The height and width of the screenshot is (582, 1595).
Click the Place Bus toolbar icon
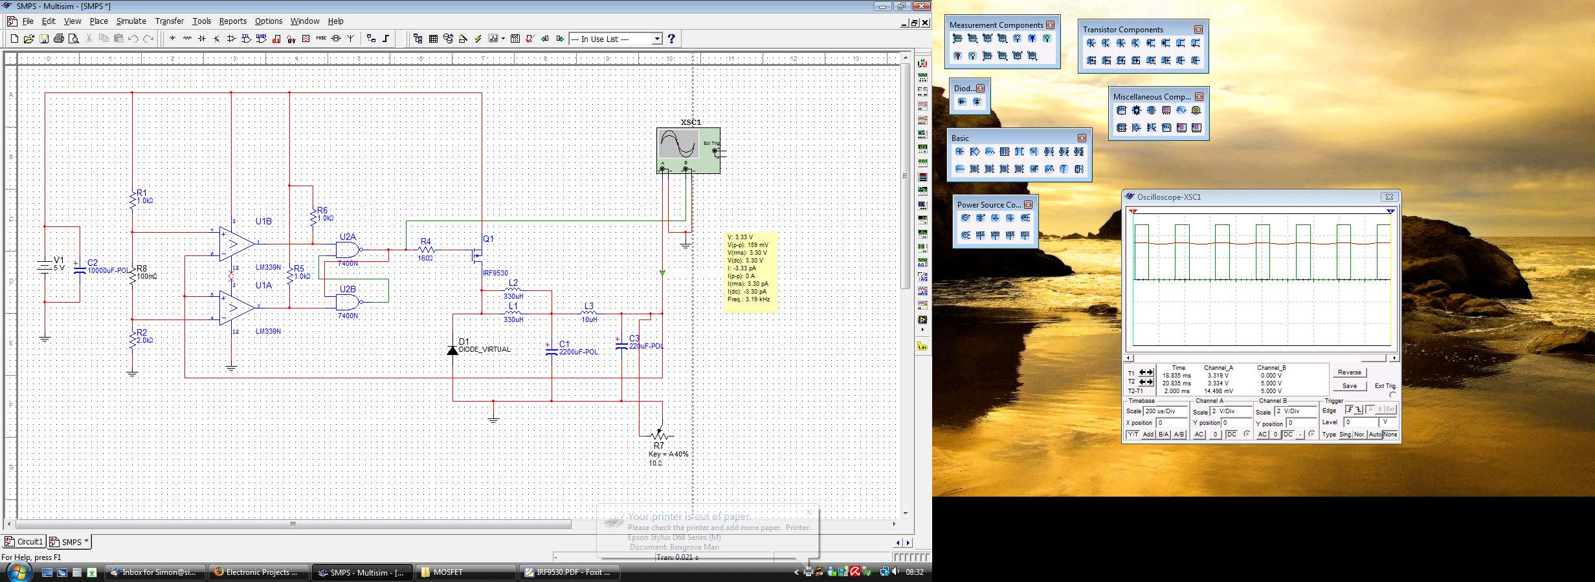tap(386, 39)
